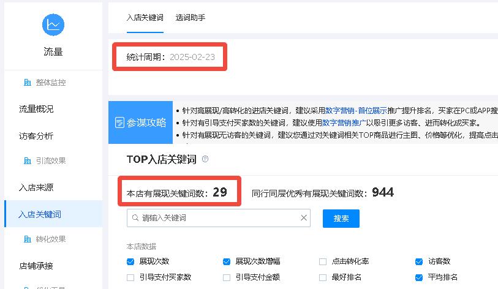This screenshot has height=289, width=498.
Task: Open the 数字营销推广 link
Action: (x=344, y=123)
